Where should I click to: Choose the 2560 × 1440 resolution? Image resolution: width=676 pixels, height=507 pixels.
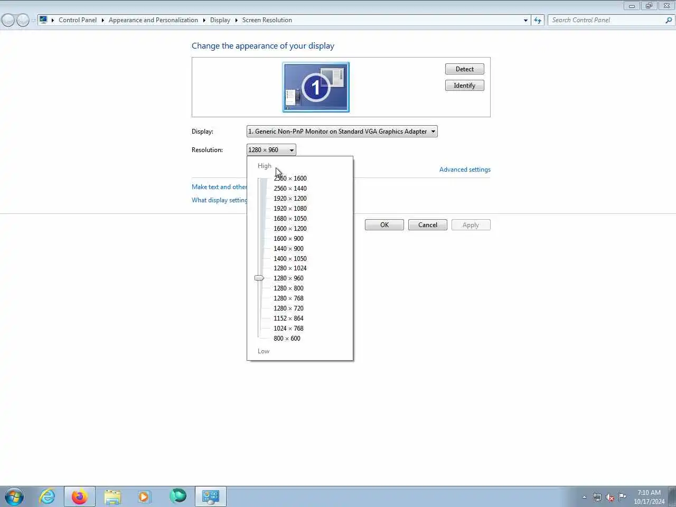click(290, 189)
